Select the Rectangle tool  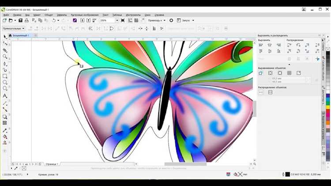tap(5, 76)
